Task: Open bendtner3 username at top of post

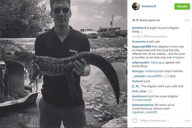Action: (149, 6)
